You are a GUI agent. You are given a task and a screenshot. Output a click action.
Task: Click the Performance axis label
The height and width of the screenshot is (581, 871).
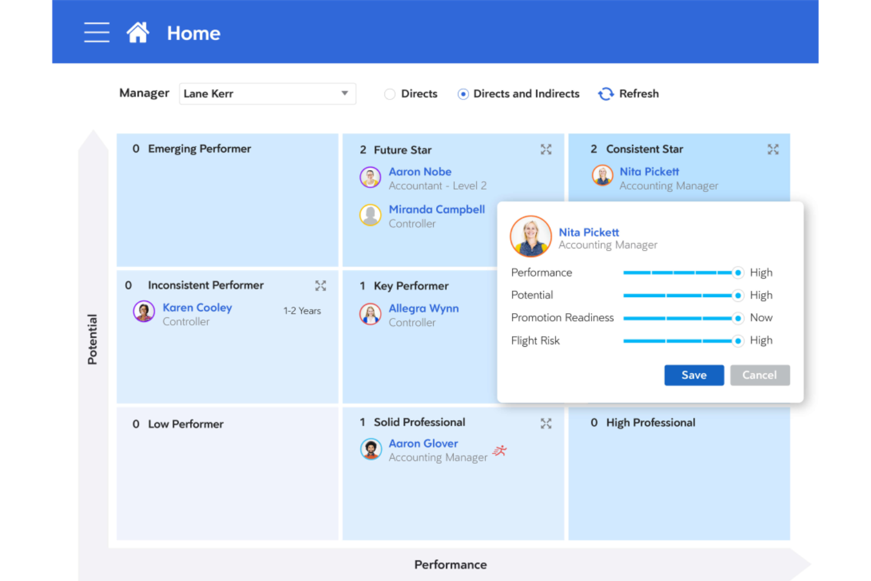(450, 565)
